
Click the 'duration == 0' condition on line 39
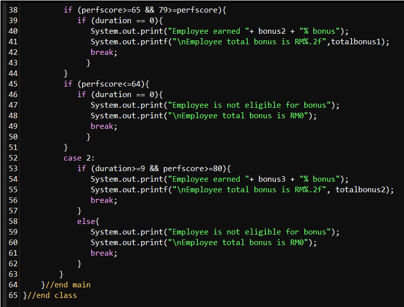(125, 21)
